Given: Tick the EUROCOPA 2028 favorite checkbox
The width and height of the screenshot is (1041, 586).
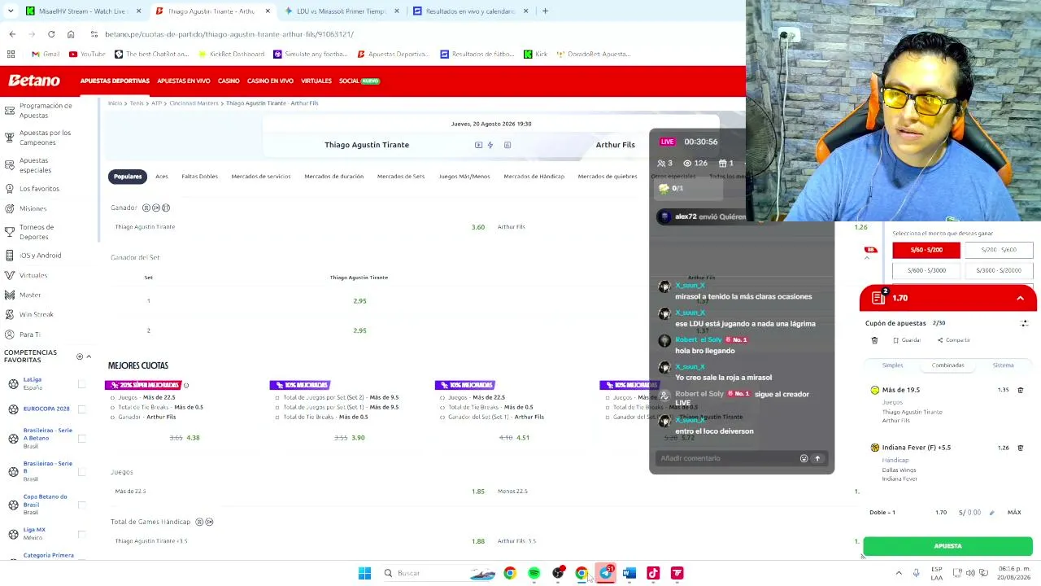Looking at the screenshot, I should click(x=81, y=409).
